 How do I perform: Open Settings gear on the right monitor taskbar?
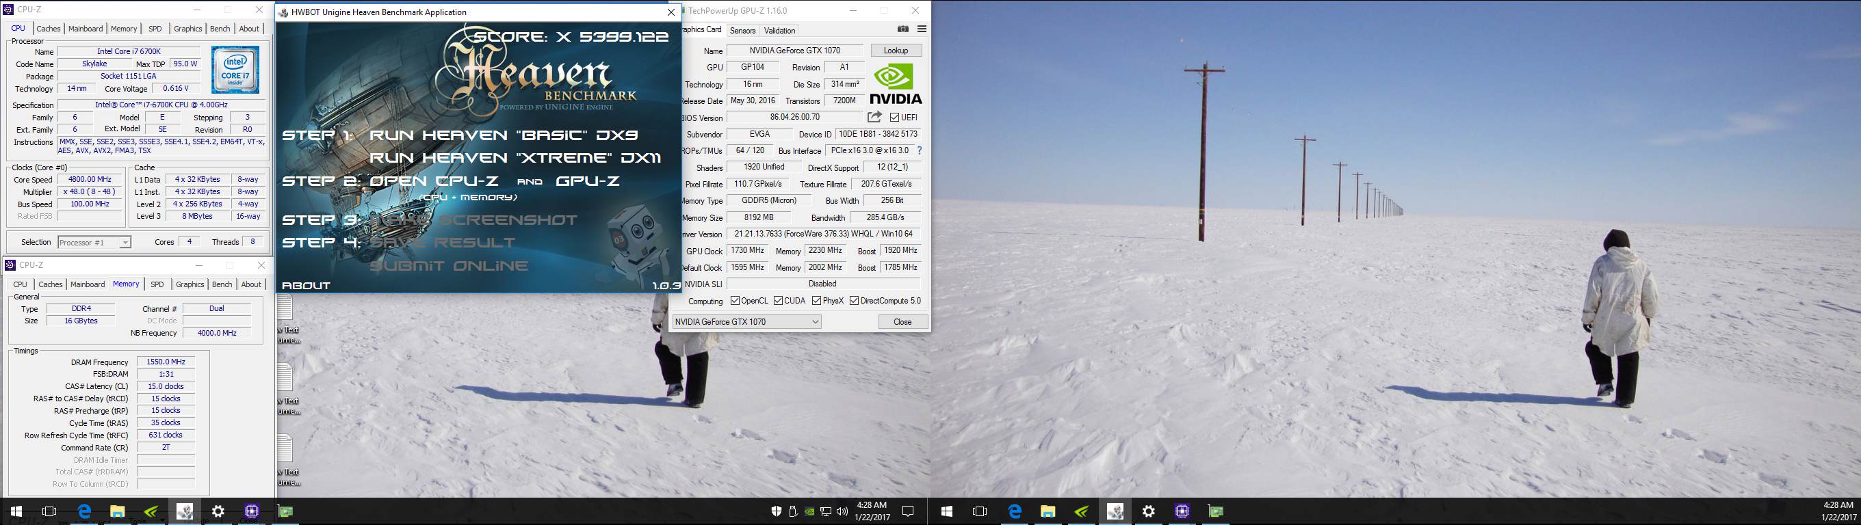tap(1149, 511)
